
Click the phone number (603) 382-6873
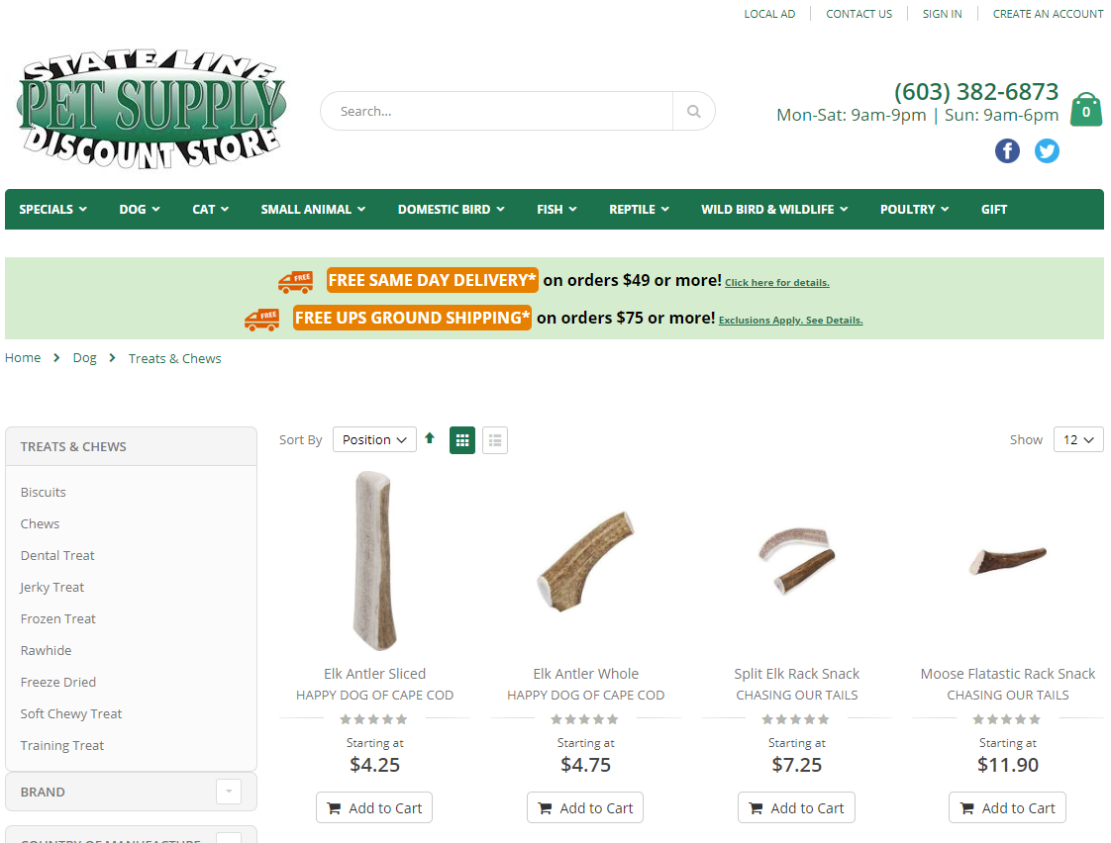(x=975, y=91)
